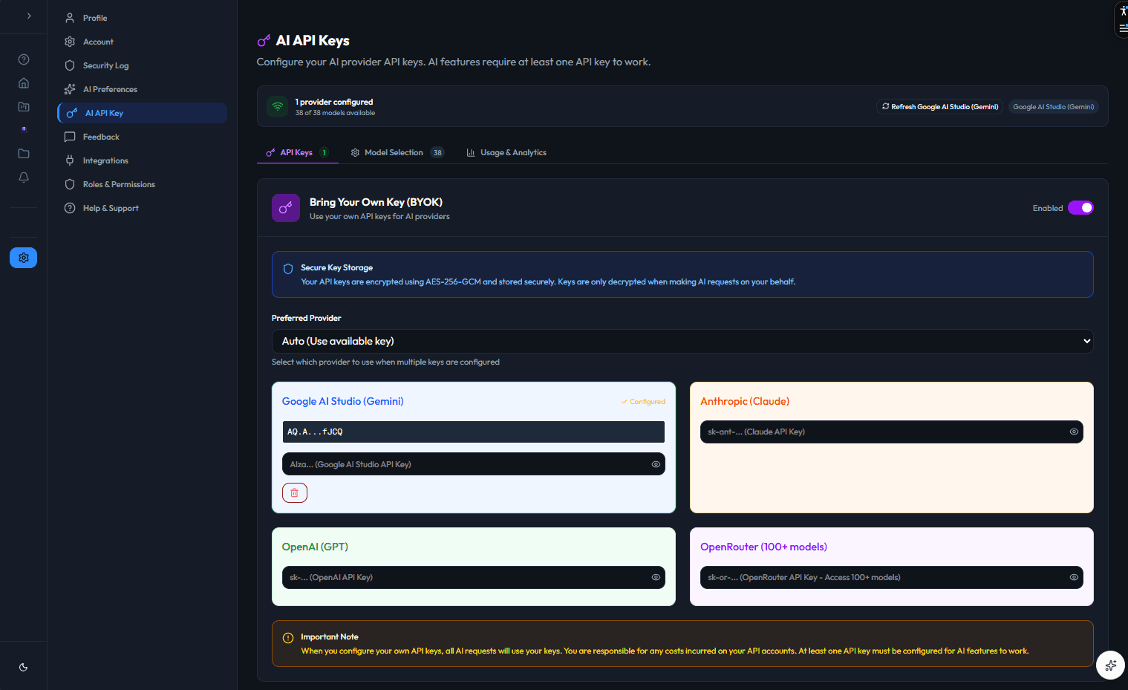
Task: Open Profile in the settings menu
Action: coord(143,18)
